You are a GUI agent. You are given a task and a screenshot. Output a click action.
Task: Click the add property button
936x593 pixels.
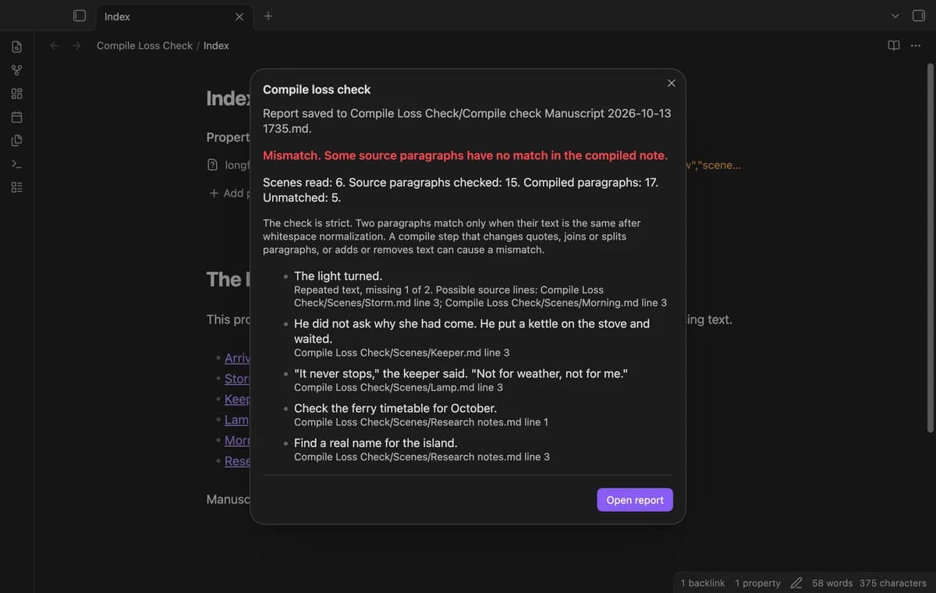[229, 194]
